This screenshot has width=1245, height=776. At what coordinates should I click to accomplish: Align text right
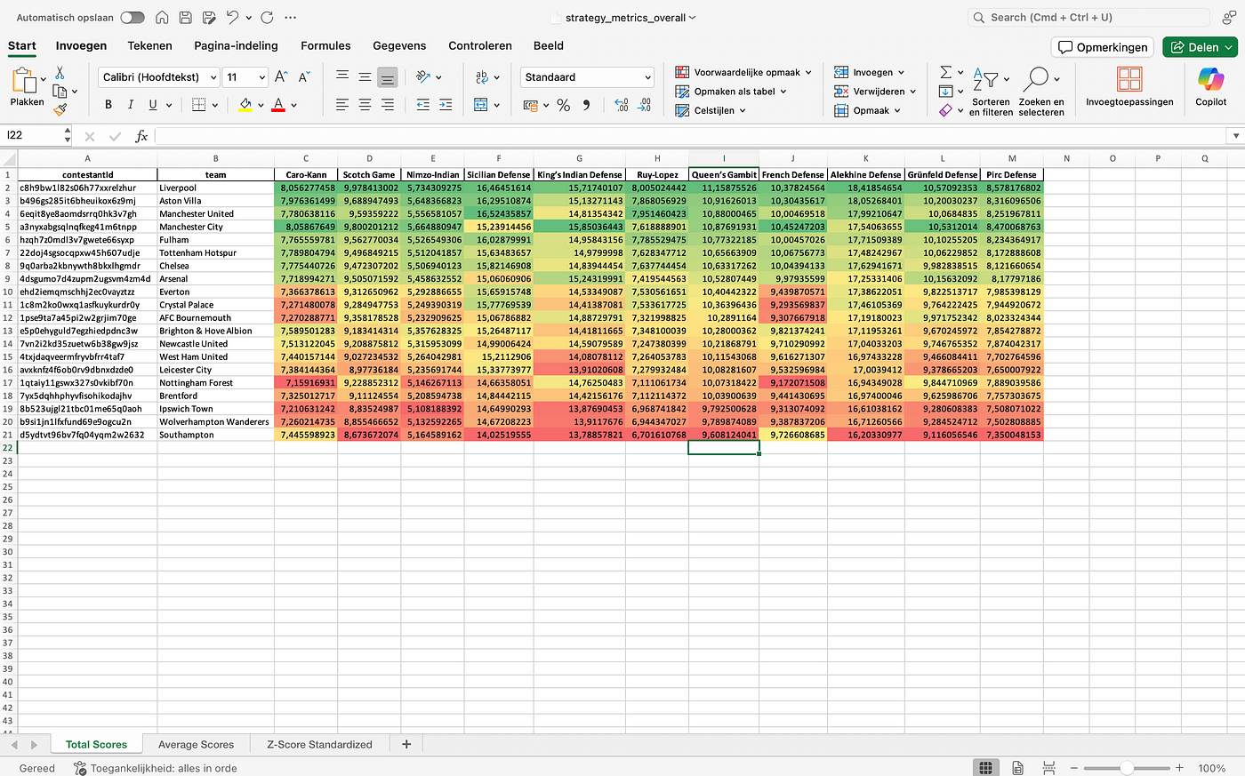[x=387, y=105]
